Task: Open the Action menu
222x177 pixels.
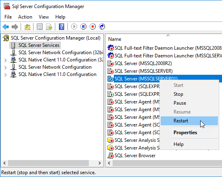Action: tap(25, 17)
